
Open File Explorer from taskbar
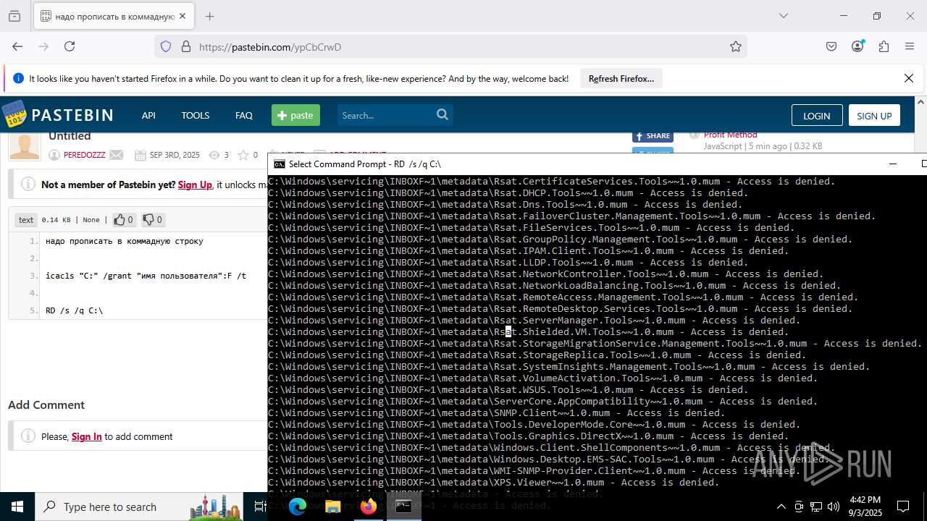pos(332,507)
